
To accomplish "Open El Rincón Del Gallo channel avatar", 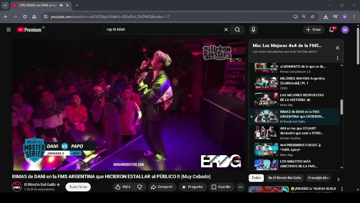I will pos(17,187).
